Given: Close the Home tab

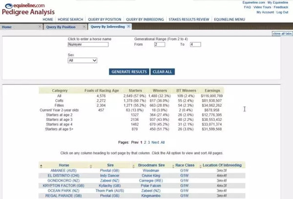Looking at the screenshot, I should tap(40, 27).
